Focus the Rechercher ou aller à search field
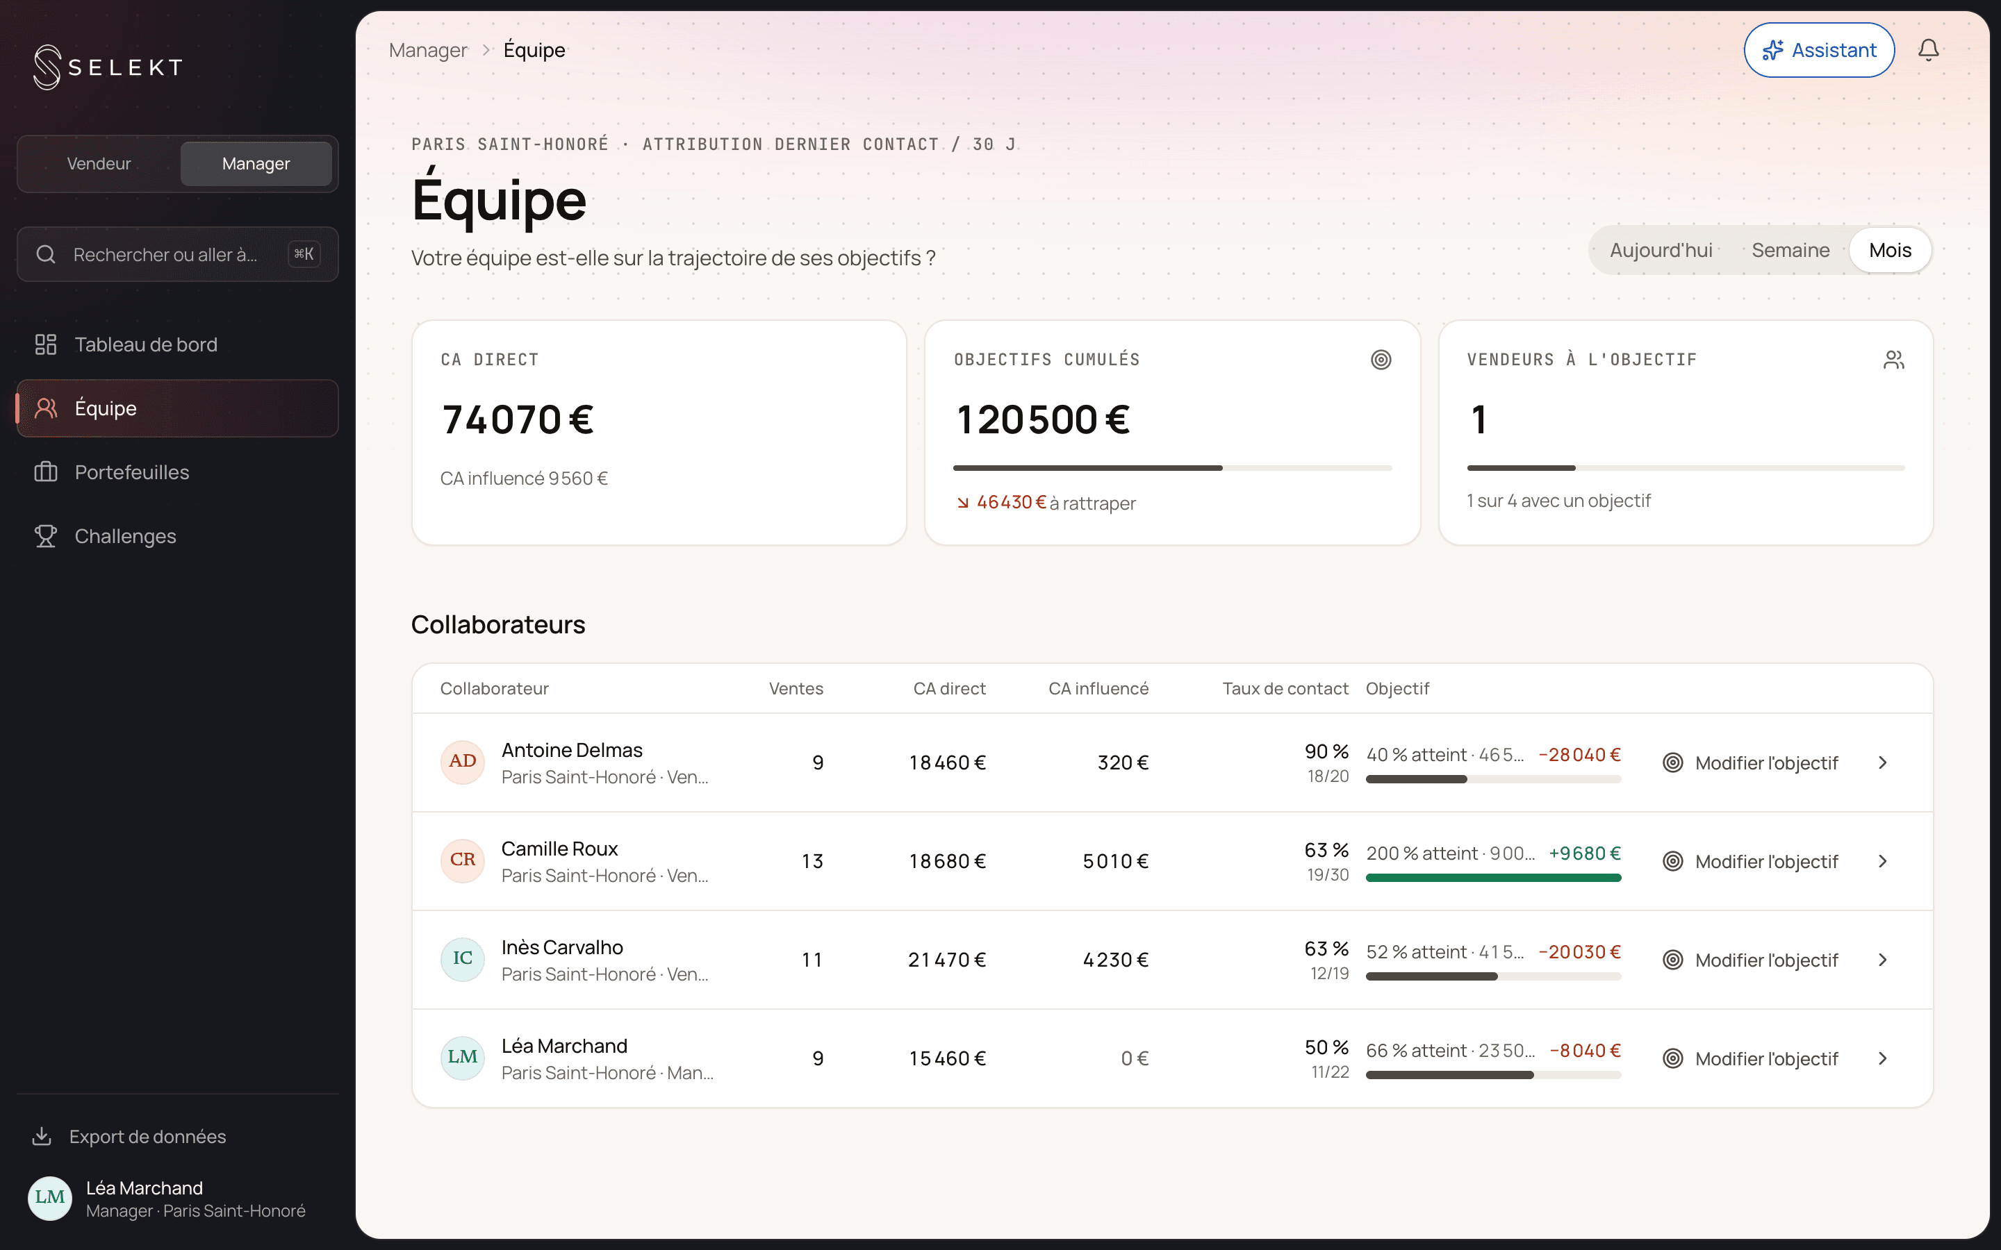This screenshot has width=2001, height=1250. (178, 255)
